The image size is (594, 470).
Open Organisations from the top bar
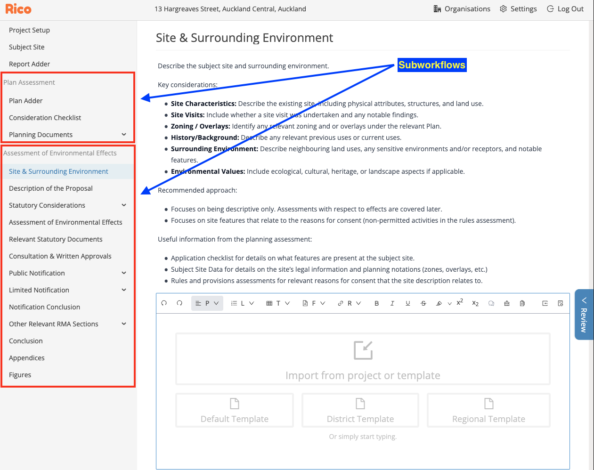click(462, 9)
